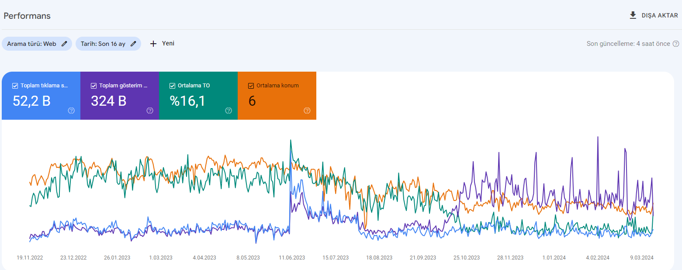Click the DIŞA AKTAR export button
The image size is (682, 270).
654,16
